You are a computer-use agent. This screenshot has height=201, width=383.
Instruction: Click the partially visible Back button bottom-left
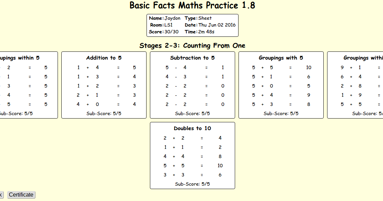(2, 195)
